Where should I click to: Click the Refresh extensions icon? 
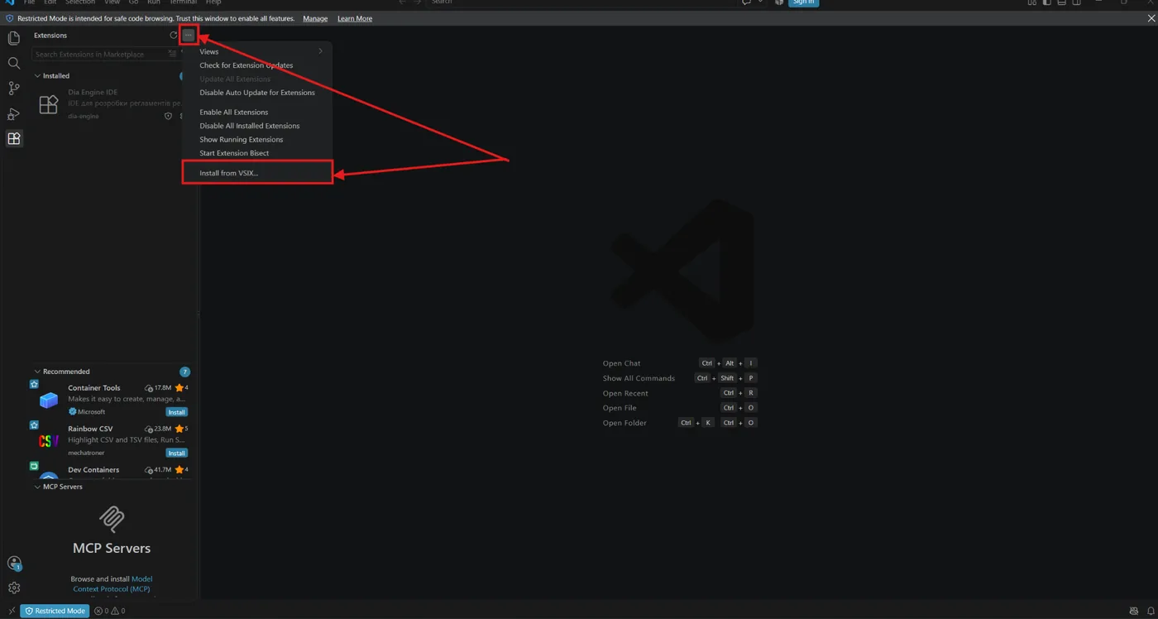pos(174,36)
